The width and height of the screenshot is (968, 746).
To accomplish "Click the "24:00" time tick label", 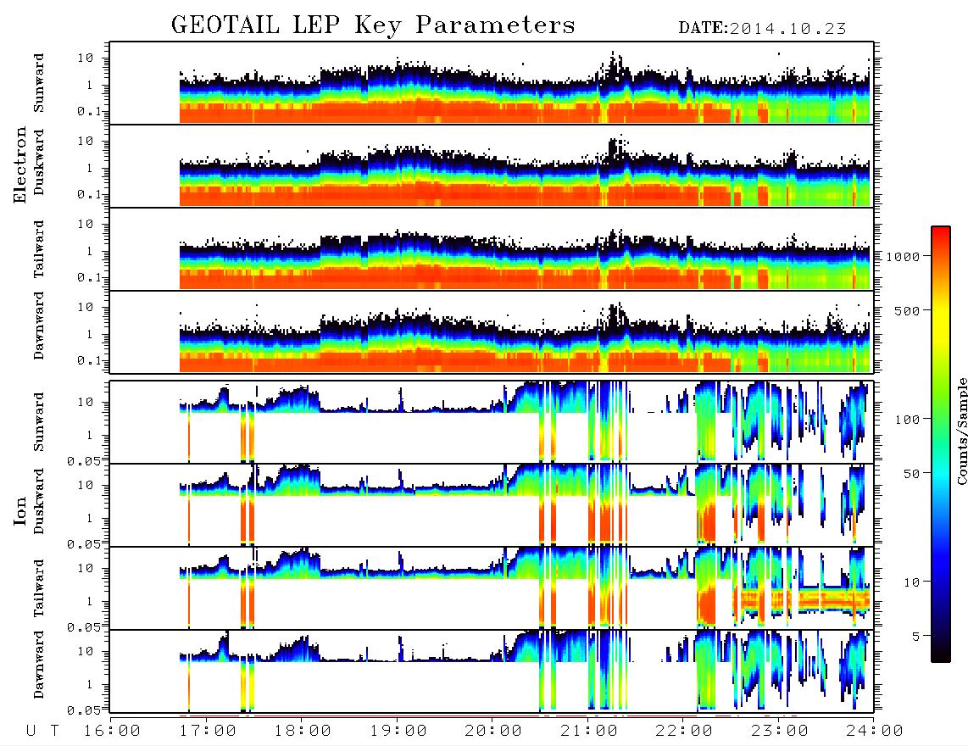I will 875,732.
